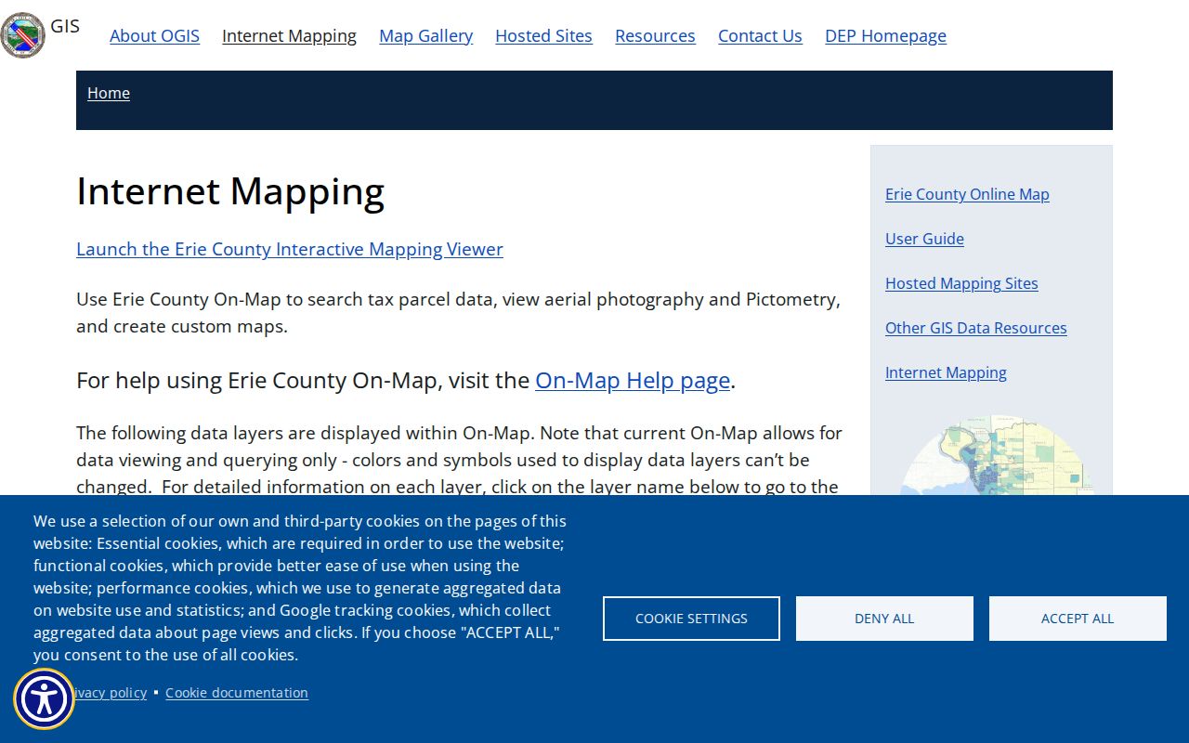Go to the DEP Homepage link
The height and width of the screenshot is (743, 1189).
(x=885, y=35)
